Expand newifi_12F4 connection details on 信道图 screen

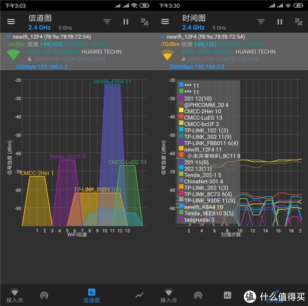pyautogui.click(x=77, y=51)
